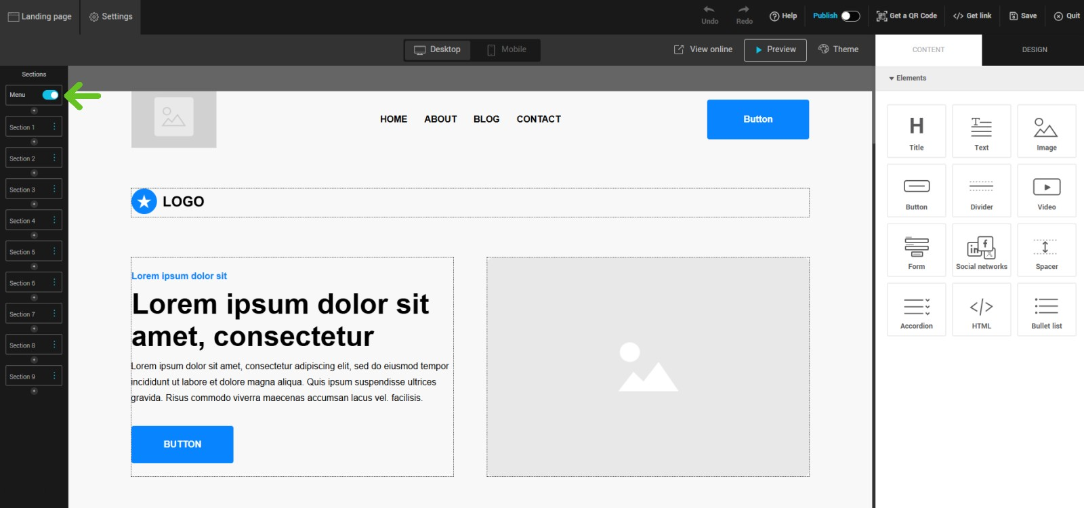
Task: Click the hero image placeholder
Action: pyautogui.click(x=648, y=366)
